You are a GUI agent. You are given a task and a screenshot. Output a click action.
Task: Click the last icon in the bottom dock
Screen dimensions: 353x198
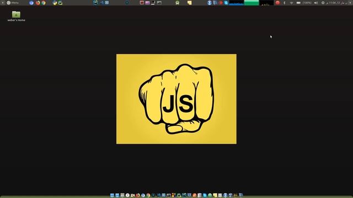240,195
